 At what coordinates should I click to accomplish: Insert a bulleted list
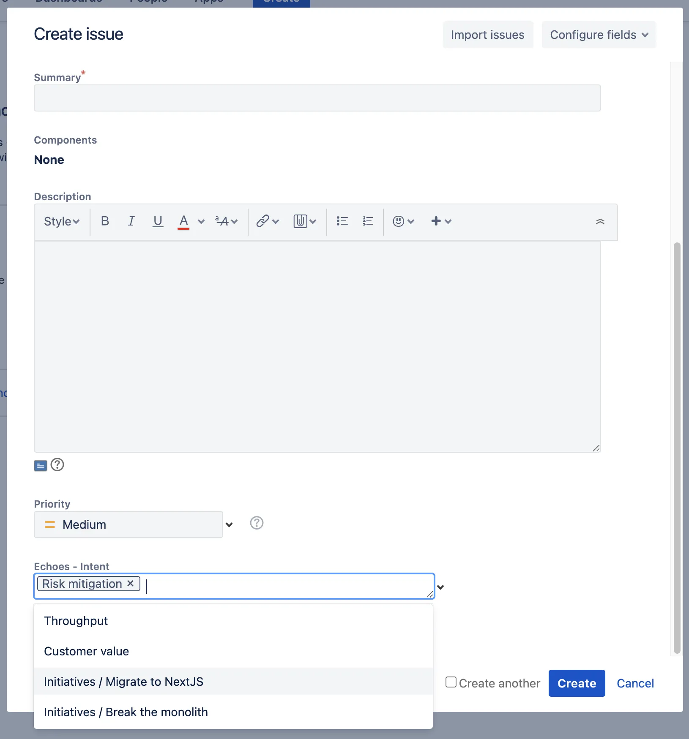[x=342, y=221]
